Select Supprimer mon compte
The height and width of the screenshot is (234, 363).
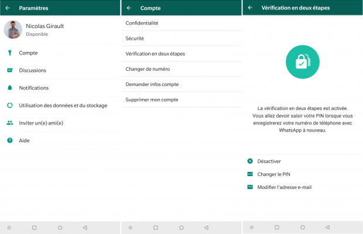[152, 99]
